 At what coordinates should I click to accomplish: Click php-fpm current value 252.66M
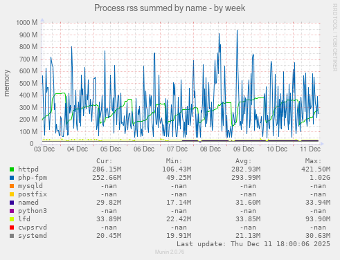click(x=107, y=178)
